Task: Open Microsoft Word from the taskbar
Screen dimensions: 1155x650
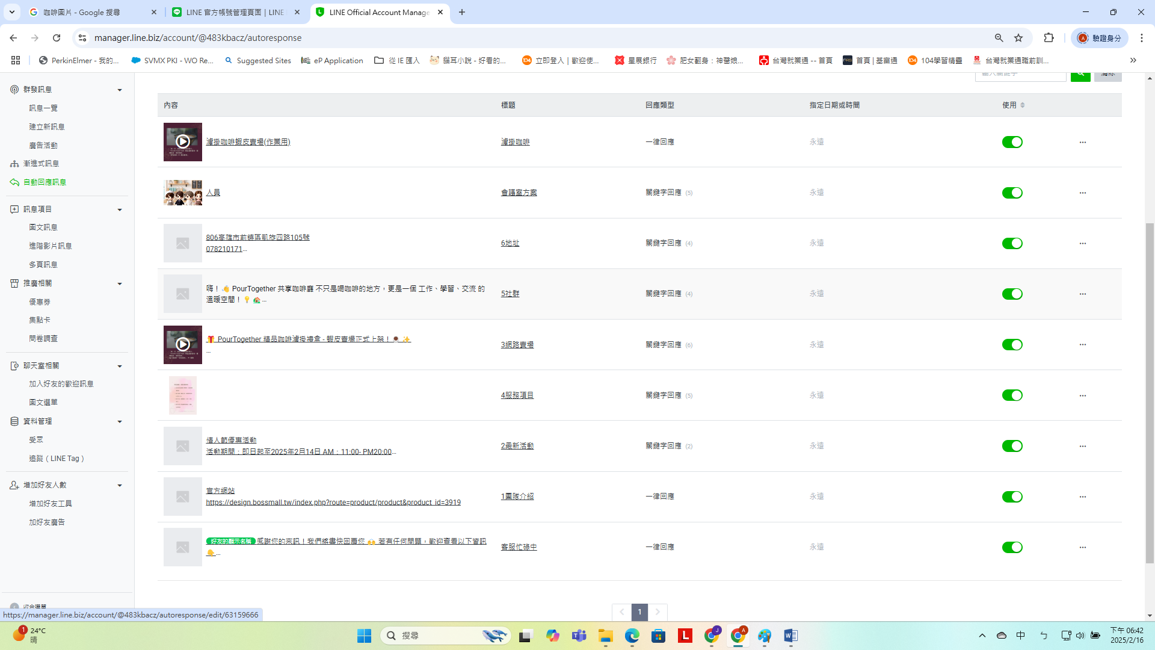Action: click(790, 636)
